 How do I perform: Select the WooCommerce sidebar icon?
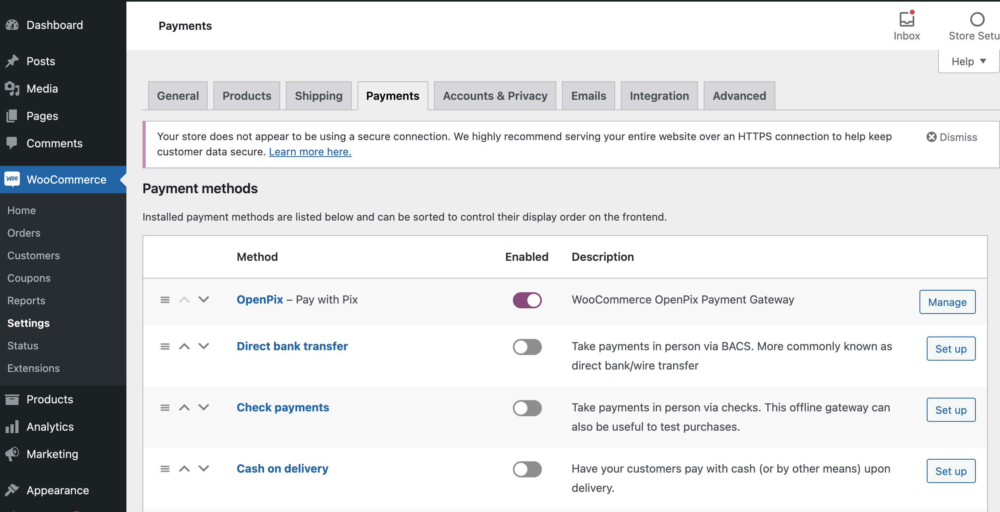(12, 180)
